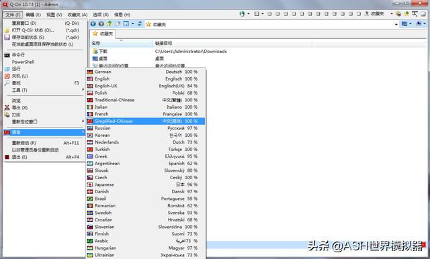Screen dimensions: 430x259
Task: Expand the dropdown arrow beside globe icon
Action: [249, 13]
